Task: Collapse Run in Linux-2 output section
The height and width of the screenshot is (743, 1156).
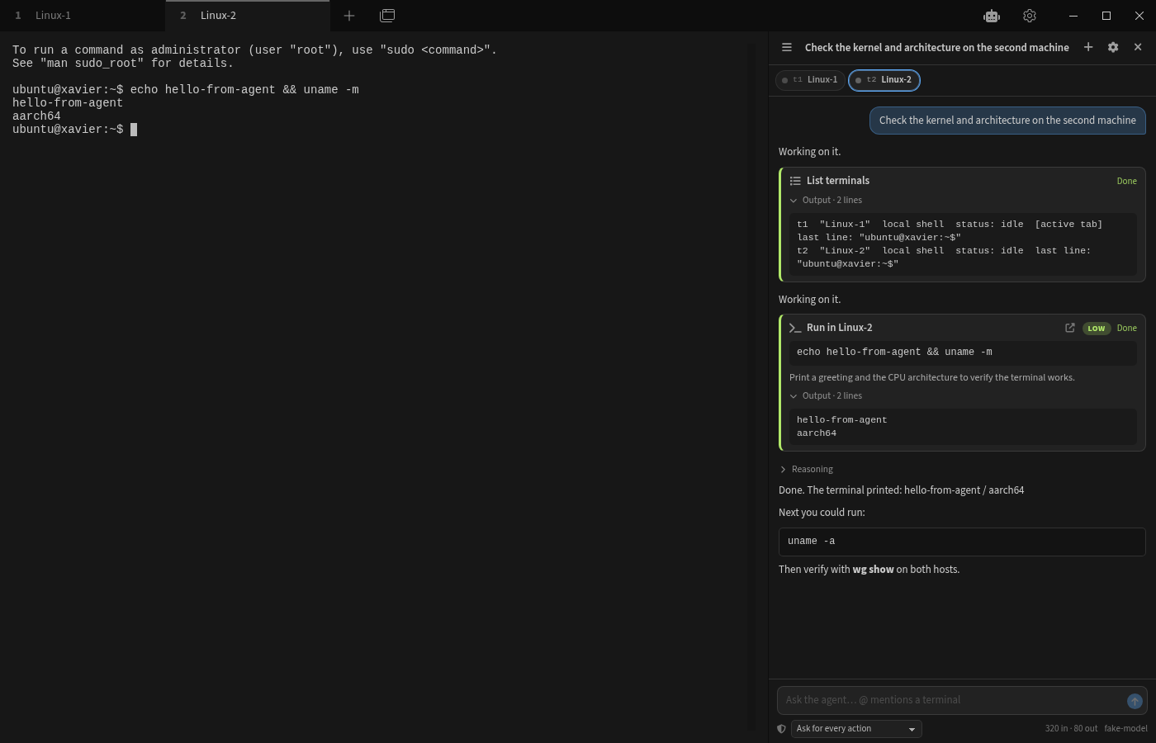Action: (x=826, y=395)
